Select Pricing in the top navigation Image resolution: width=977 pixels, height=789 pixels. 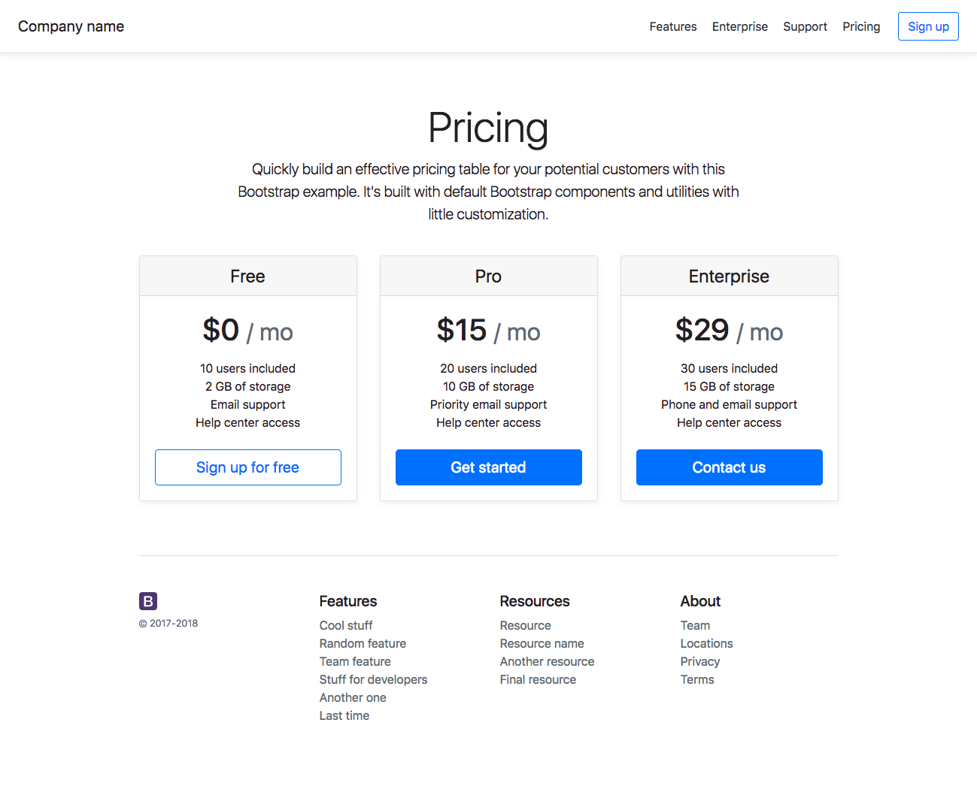(861, 26)
